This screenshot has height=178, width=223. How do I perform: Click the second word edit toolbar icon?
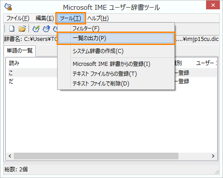(46, 28)
